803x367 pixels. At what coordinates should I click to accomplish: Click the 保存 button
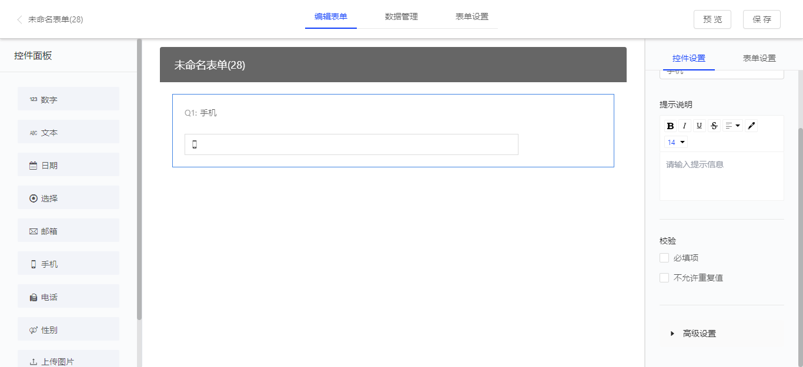(761, 19)
